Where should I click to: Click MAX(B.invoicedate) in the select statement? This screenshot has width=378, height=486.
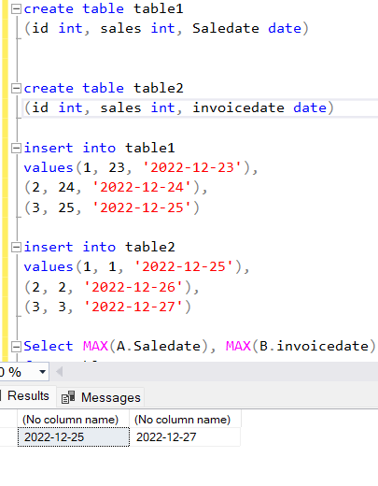(301, 347)
